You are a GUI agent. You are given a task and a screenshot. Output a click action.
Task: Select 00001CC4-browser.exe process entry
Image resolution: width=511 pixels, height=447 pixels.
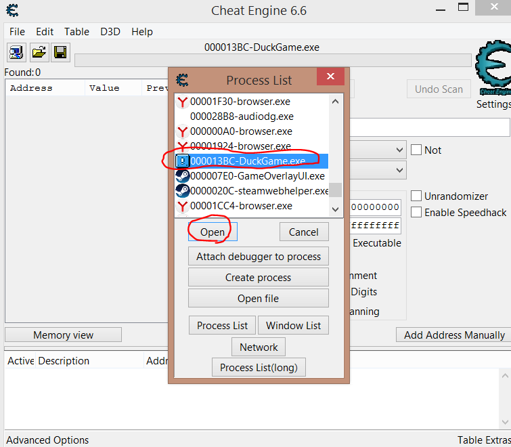(x=252, y=206)
